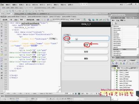
Task: Click the Expand All code icon
Action: click(1, 36)
